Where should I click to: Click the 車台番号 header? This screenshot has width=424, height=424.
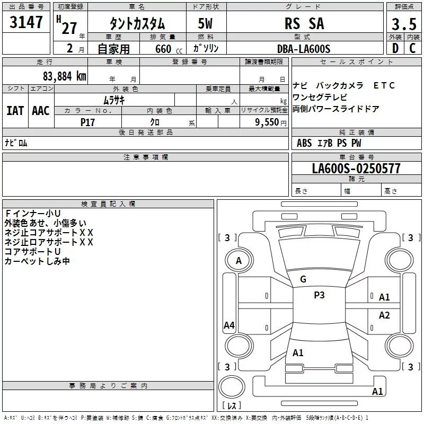tap(356, 157)
